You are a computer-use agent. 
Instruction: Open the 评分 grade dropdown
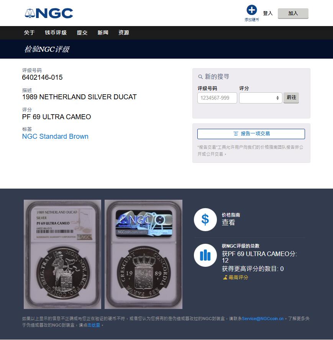(x=261, y=98)
